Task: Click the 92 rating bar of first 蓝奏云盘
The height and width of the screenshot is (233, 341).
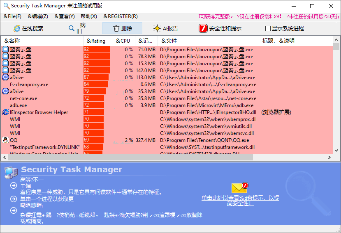Action: (x=97, y=50)
